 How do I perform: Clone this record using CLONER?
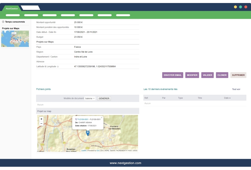(x=222, y=75)
